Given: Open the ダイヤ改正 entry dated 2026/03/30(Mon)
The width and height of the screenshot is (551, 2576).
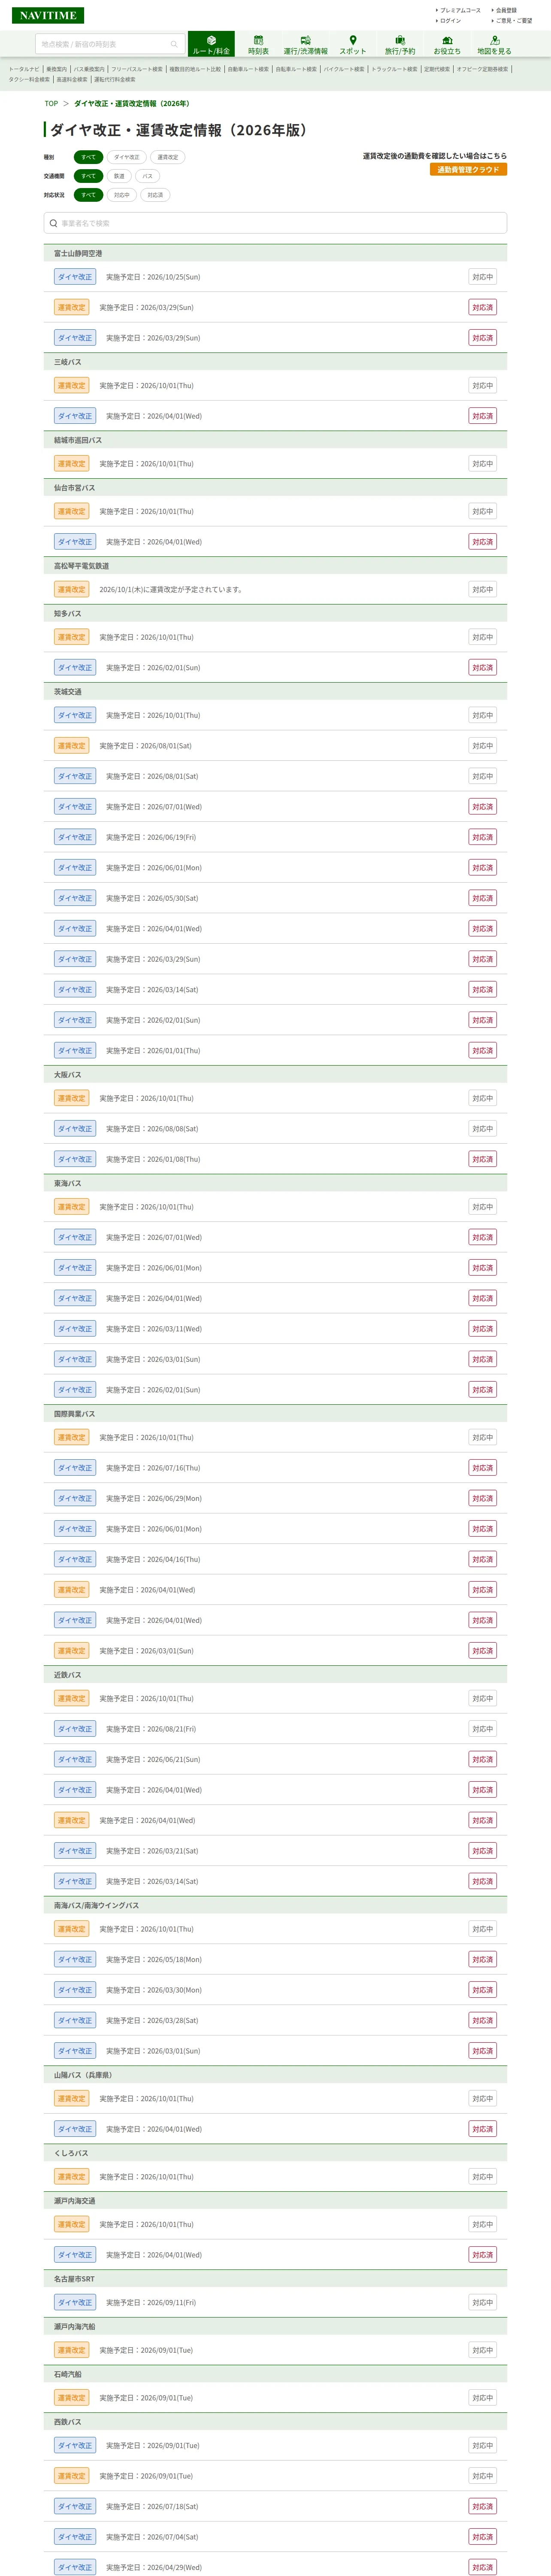Looking at the screenshot, I should pyautogui.click(x=275, y=1990).
